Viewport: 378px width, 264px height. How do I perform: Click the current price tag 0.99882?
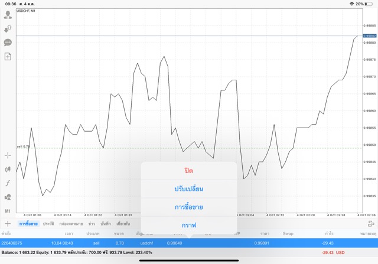(370, 35)
